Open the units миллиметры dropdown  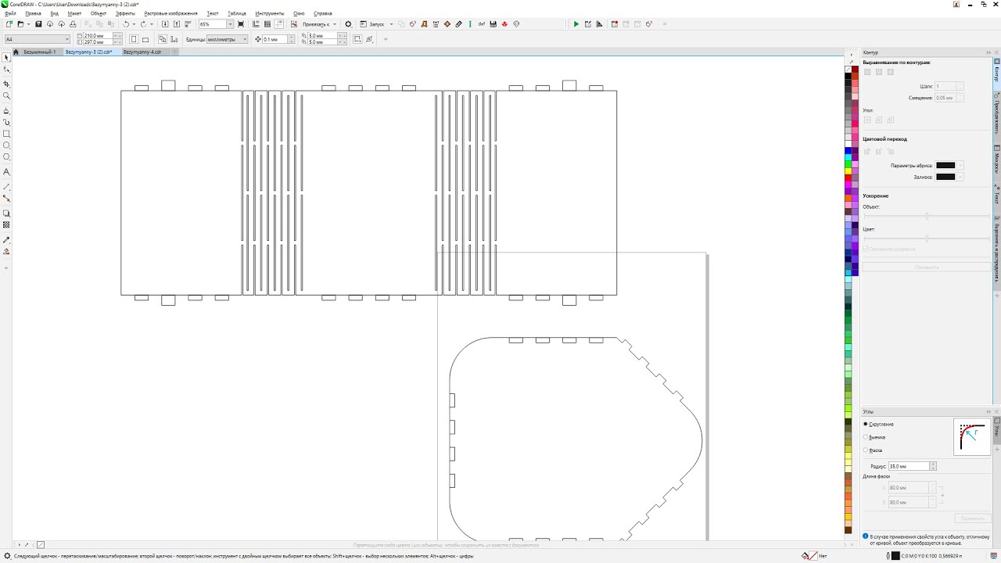[x=228, y=39]
